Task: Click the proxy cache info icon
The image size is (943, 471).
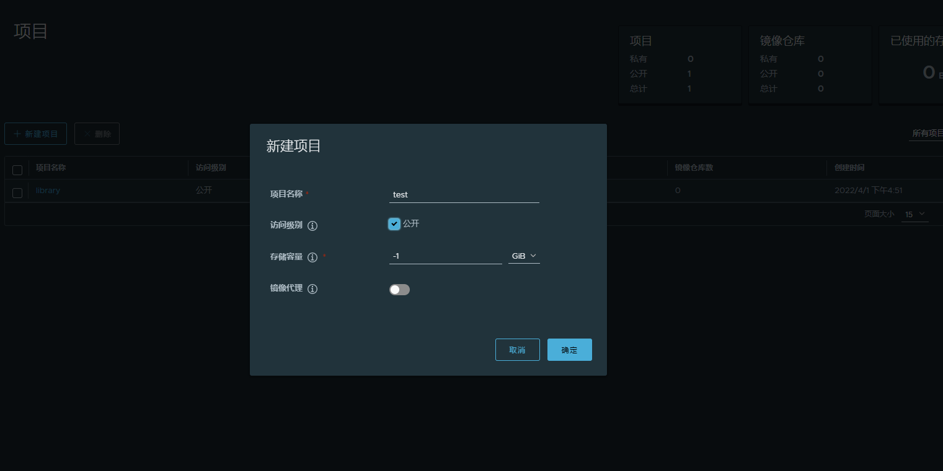Action: pos(312,289)
